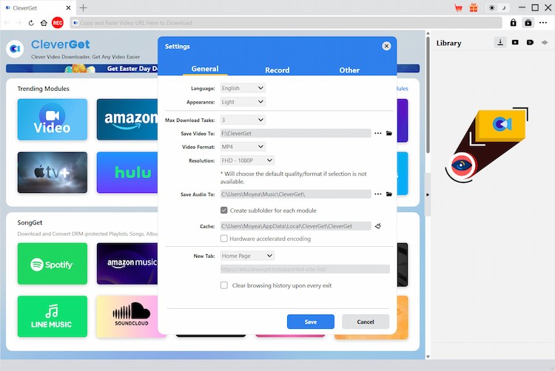
Task: Toggle Create subfolder for each module
Action: 223,210
